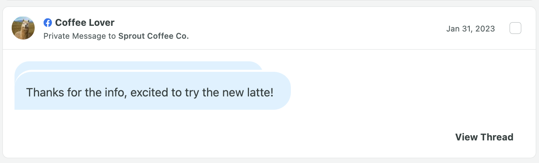Screen dimensions: 539x163
Task: Tick the checkbox next to Jan 31, 2023
Action: pyautogui.click(x=515, y=28)
